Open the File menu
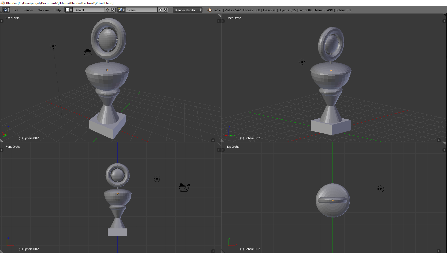447x253 pixels. coord(16,10)
